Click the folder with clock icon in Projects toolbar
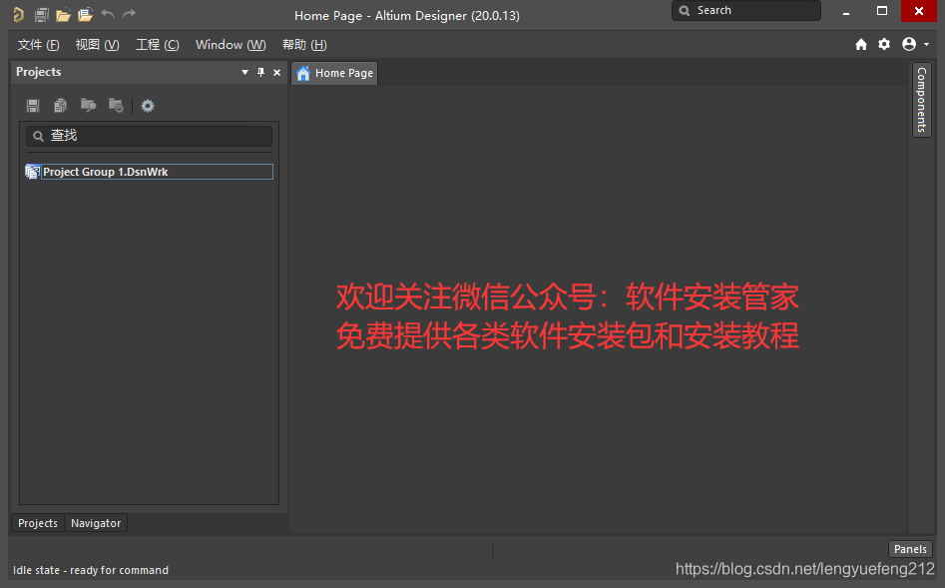 point(116,106)
